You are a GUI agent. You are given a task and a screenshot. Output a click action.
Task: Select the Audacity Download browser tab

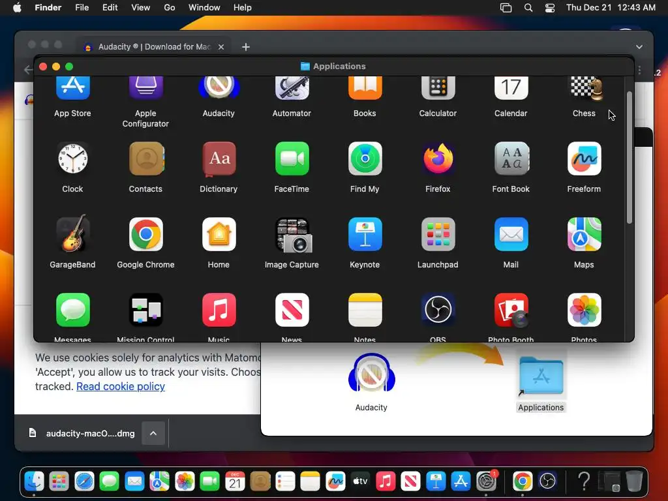154,46
